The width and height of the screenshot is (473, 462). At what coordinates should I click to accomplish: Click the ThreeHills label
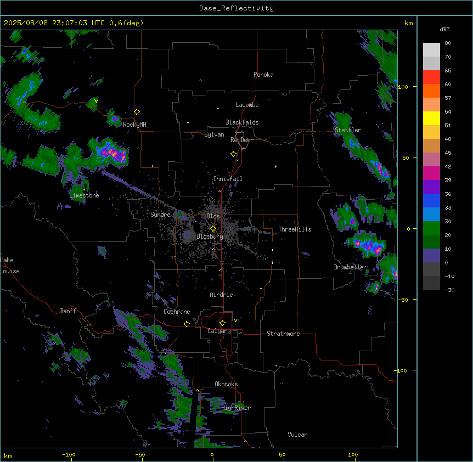tap(295, 229)
